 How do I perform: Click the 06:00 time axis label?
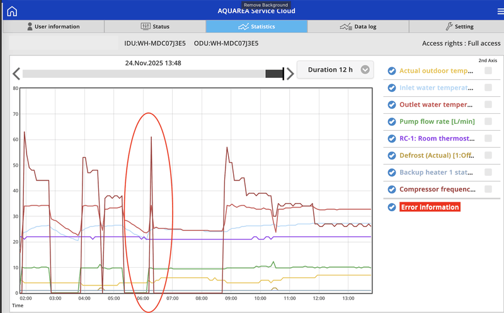coord(143,299)
